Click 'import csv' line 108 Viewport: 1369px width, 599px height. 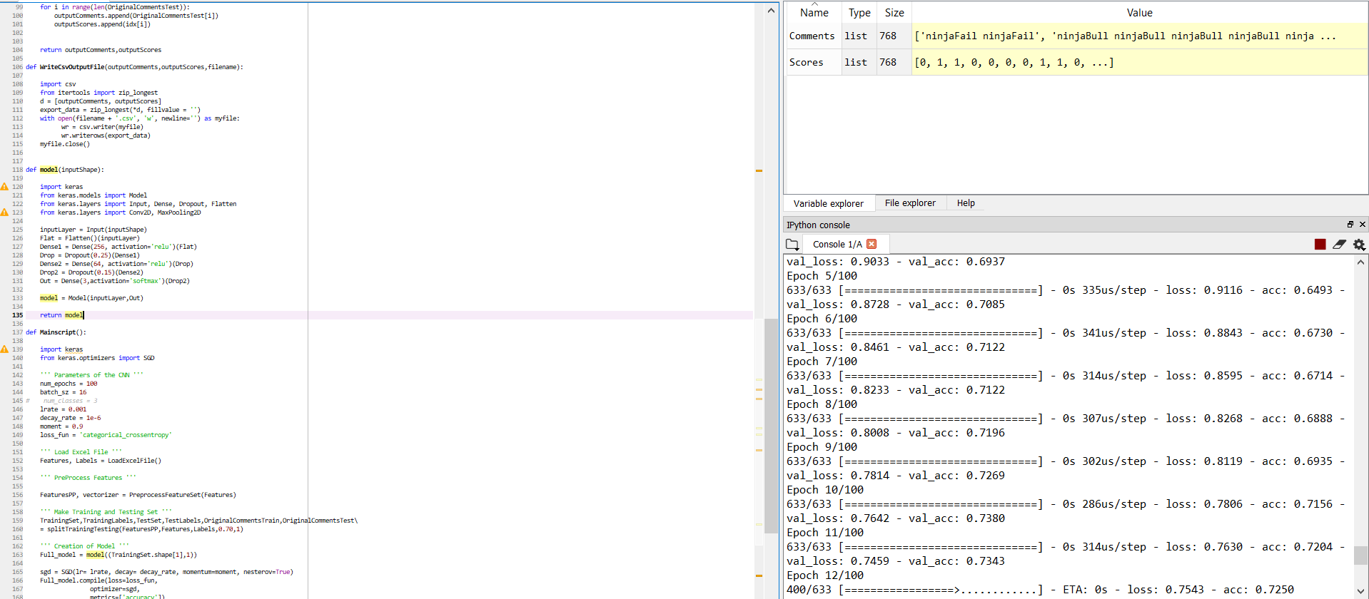pyautogui.click(x=58, y=84)
